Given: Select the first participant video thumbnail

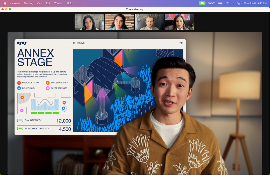Looking at the screenshot, I should coord(89,22).
